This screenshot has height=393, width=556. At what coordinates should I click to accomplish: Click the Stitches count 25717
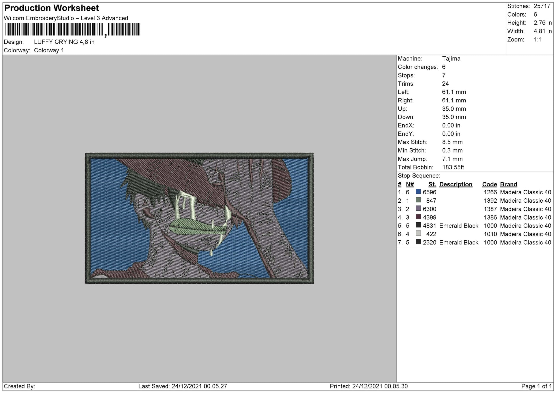(542, 6)
